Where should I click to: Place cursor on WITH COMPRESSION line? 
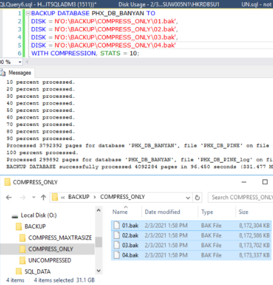point(85,53)
